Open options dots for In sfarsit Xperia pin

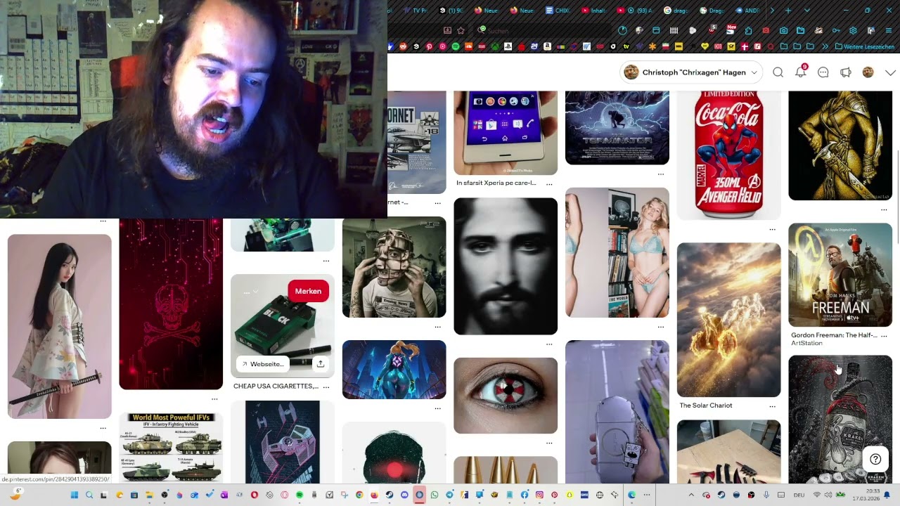549,184
